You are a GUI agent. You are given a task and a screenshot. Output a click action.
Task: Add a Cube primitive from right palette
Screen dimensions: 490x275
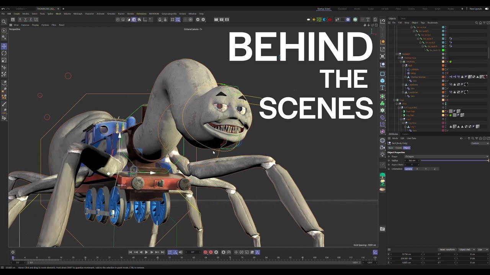point(382,81)
